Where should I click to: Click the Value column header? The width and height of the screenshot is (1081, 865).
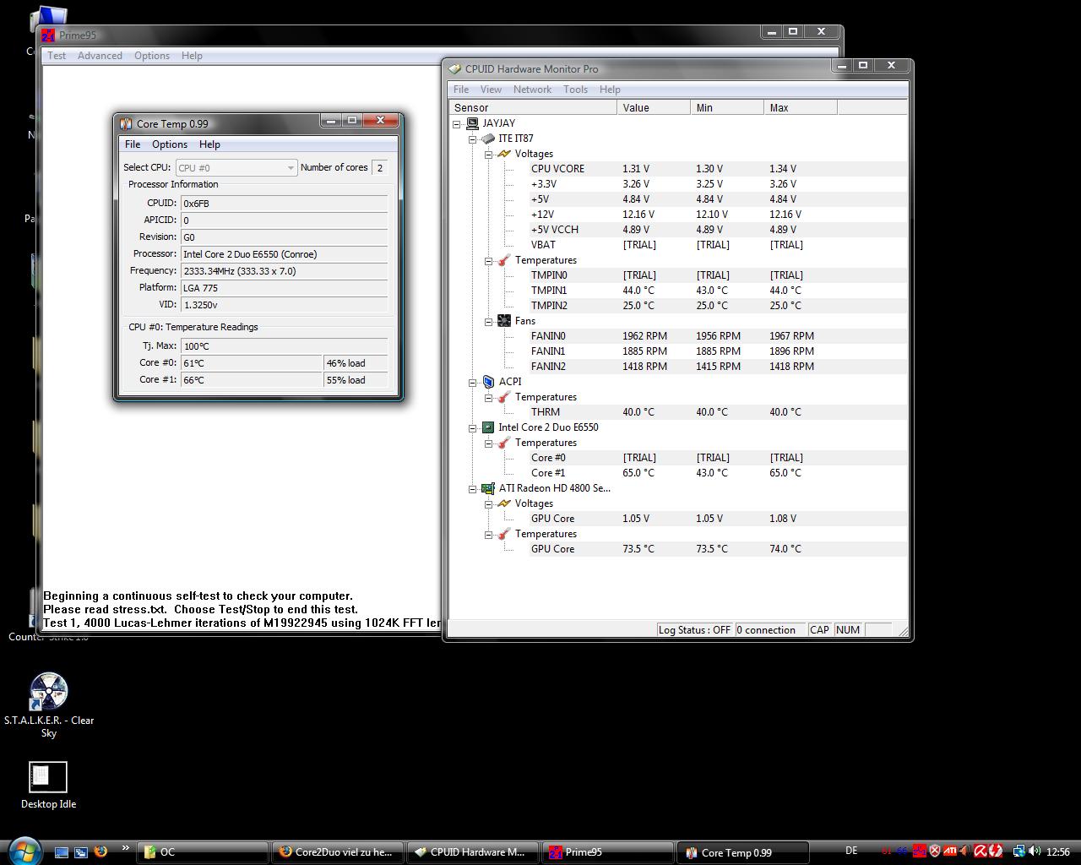pyautogui.click(x=654, y=107)
